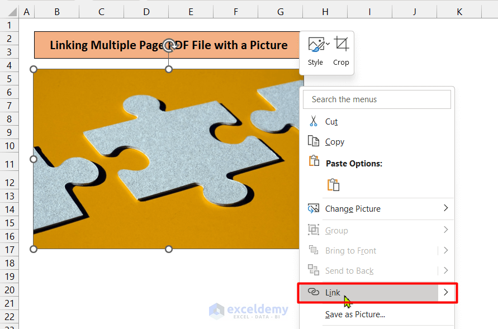This screenshot has height=329, width=498.
Task: Click the picture's rotation handle
Action: click(169, 45)
